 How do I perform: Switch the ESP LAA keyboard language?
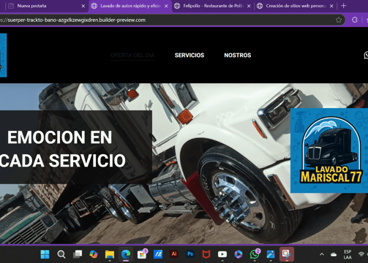click(x=348, y=254)
